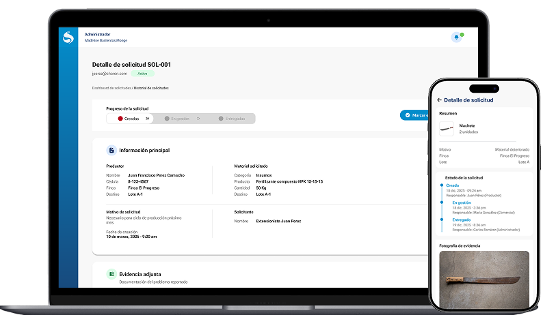Click the Motivo de solicitud description text
The width and height of the screenshot is (543, 315).
tap(144, 220)
